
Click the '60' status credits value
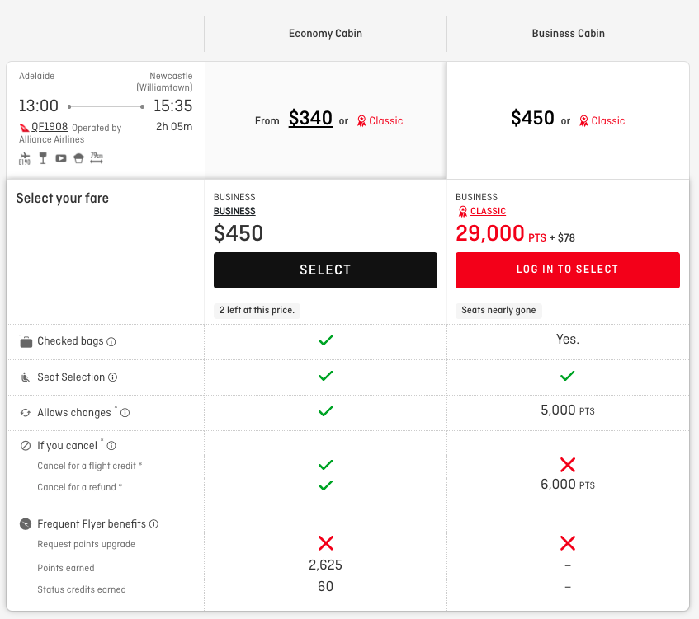pyautogui.click(x=325, y=587)
